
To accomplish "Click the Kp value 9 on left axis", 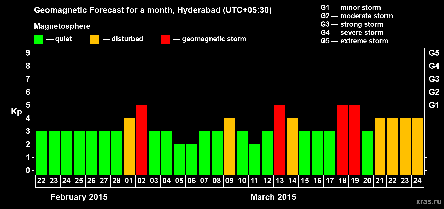I will coord(28,53).
